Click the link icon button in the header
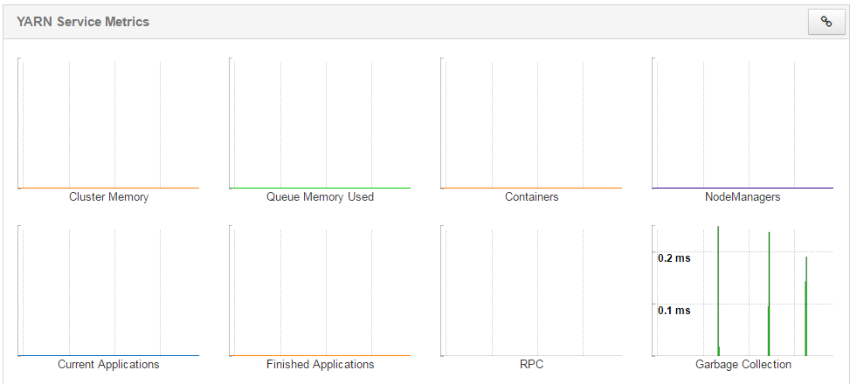 coord(826,22)
